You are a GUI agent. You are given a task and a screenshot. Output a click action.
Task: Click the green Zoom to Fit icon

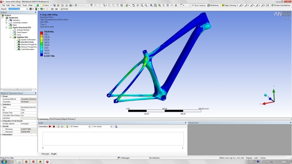pos(159,5)
